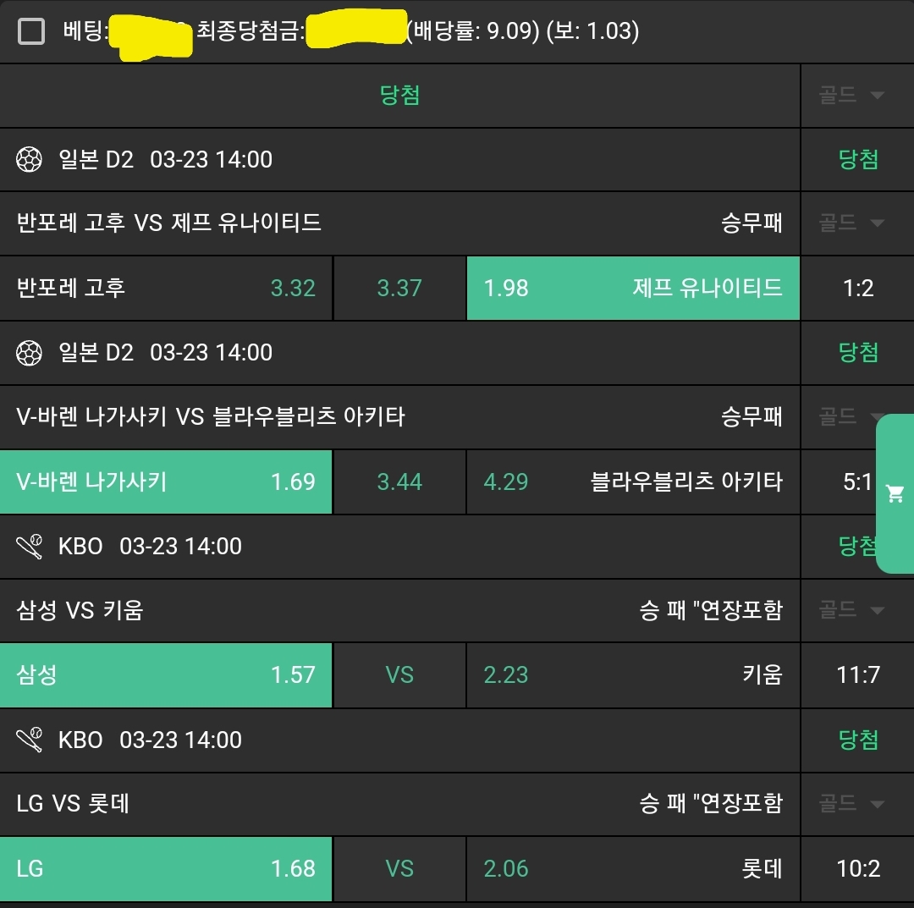
Task: Click soccer ball icon for V-바렌 나가사키 match
Action: point(30,352)
